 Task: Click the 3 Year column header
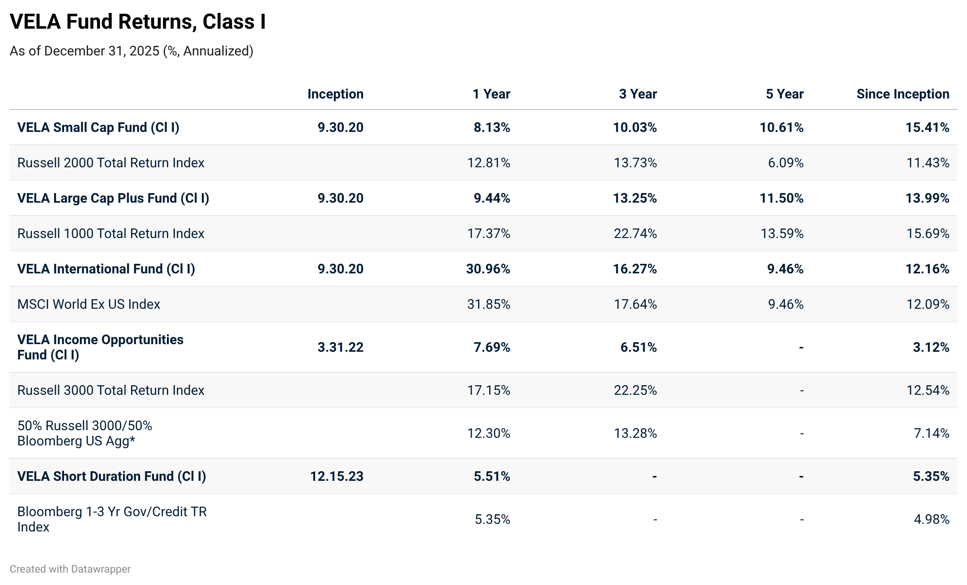coord(637,94)
